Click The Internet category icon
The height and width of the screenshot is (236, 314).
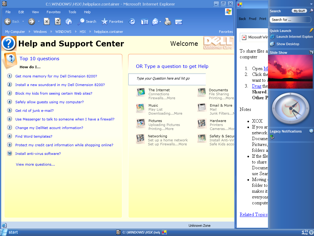pyautogui.click(x=140, y=92)
